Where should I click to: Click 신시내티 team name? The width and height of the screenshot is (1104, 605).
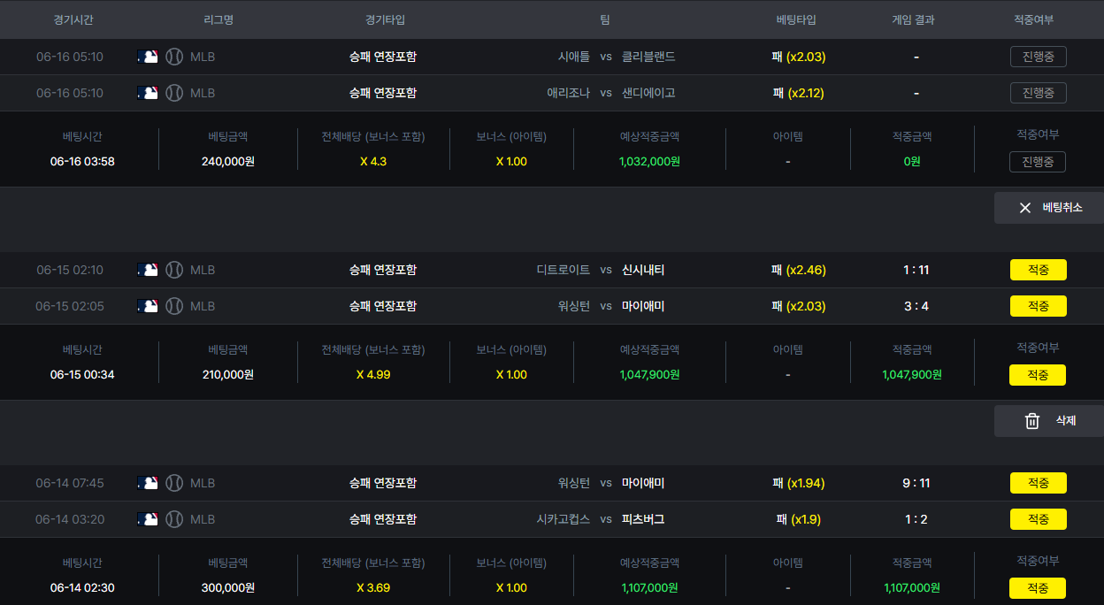pyautogui.click(x=643, y=270)
